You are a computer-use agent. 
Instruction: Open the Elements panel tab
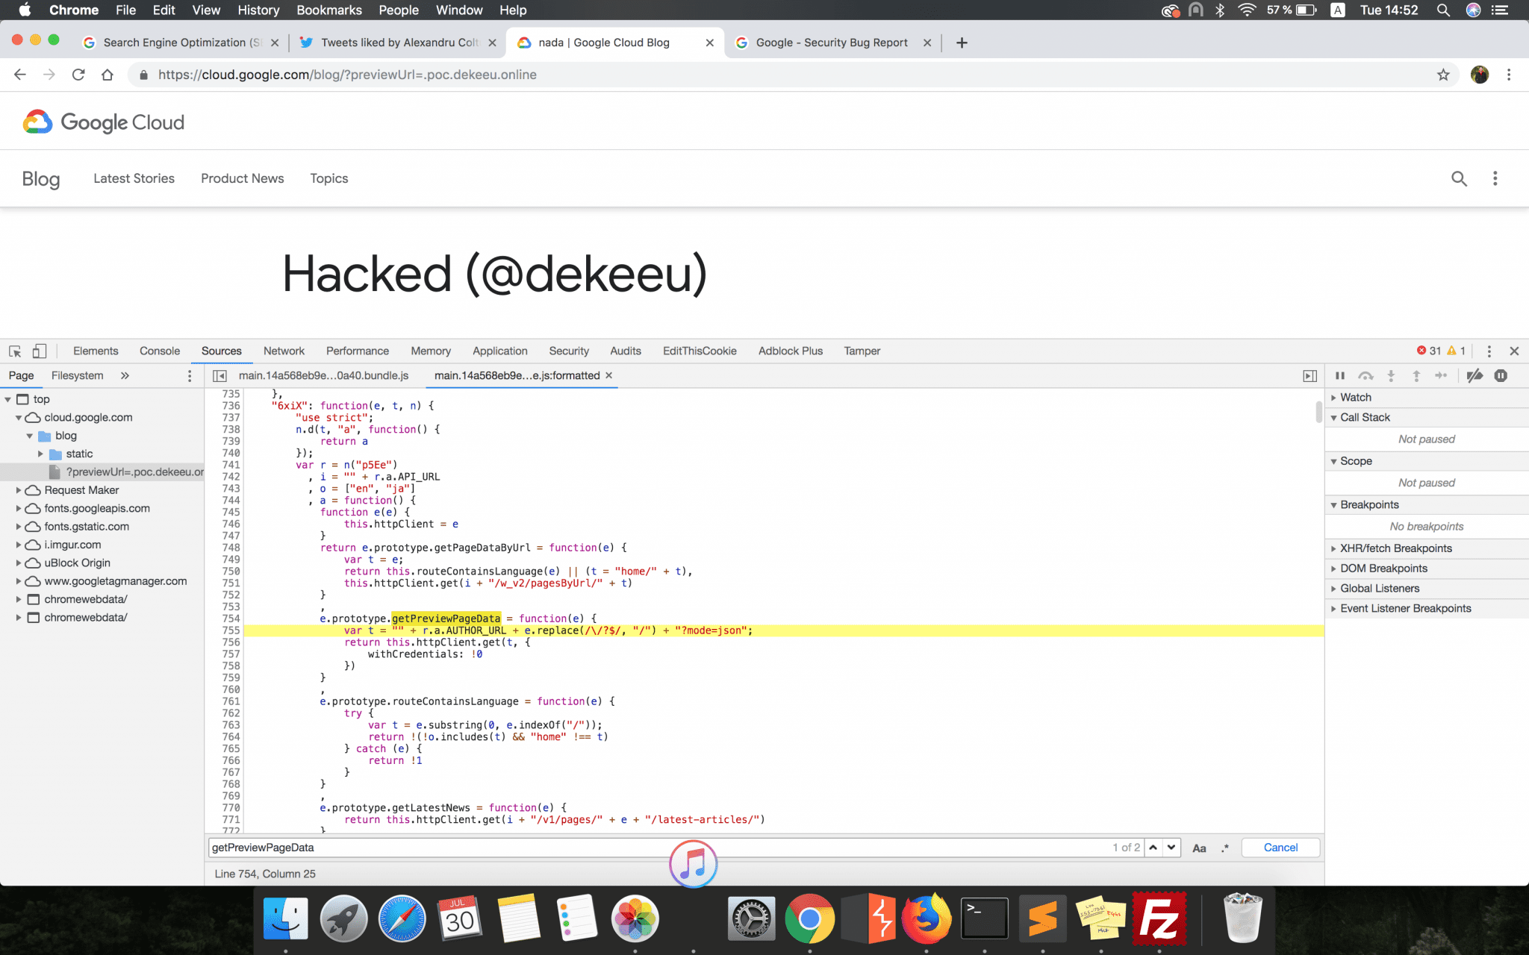click(x=96, y=351)
